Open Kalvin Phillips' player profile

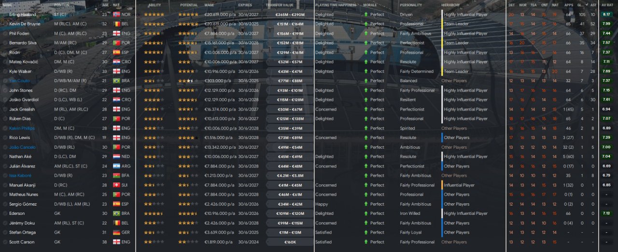point(21,128)
